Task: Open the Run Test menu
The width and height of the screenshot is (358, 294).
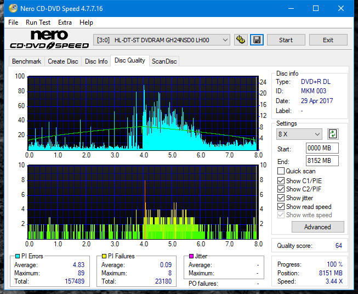Action: 38,22
